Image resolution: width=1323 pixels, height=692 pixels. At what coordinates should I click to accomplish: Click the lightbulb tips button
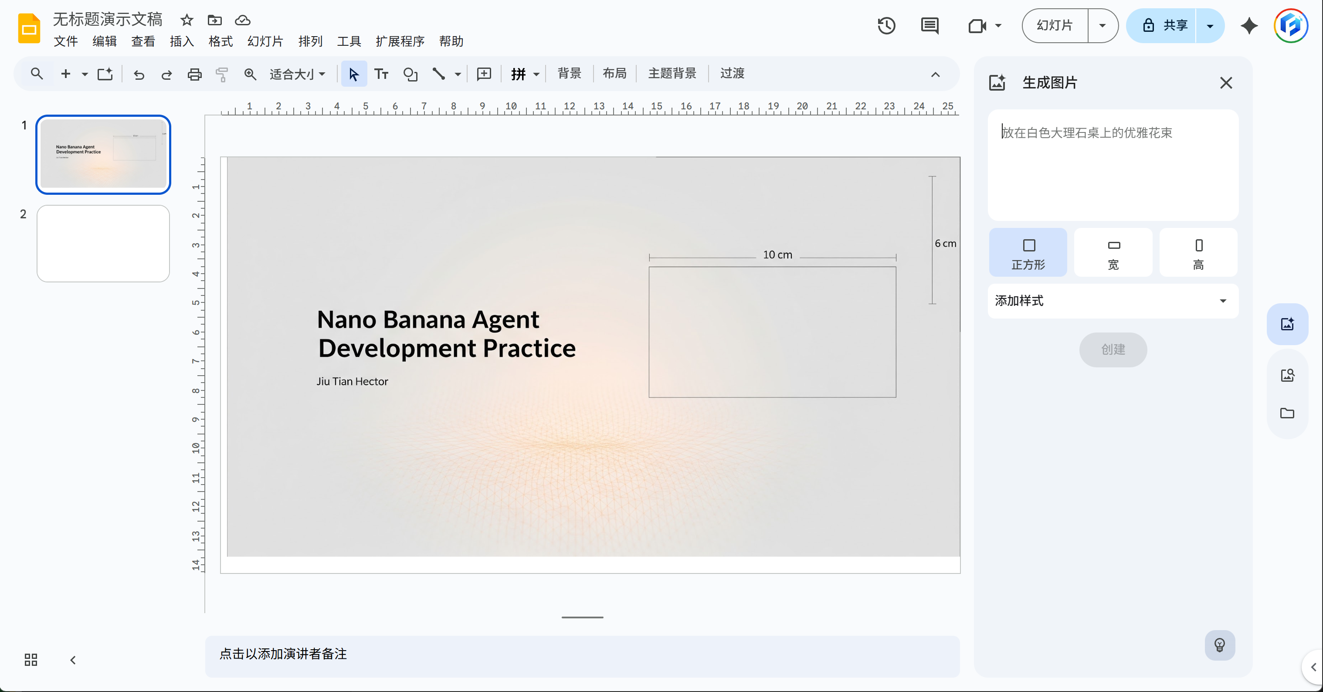[1220, 645]
